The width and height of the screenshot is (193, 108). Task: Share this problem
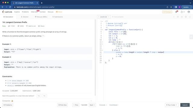(41, 26)
